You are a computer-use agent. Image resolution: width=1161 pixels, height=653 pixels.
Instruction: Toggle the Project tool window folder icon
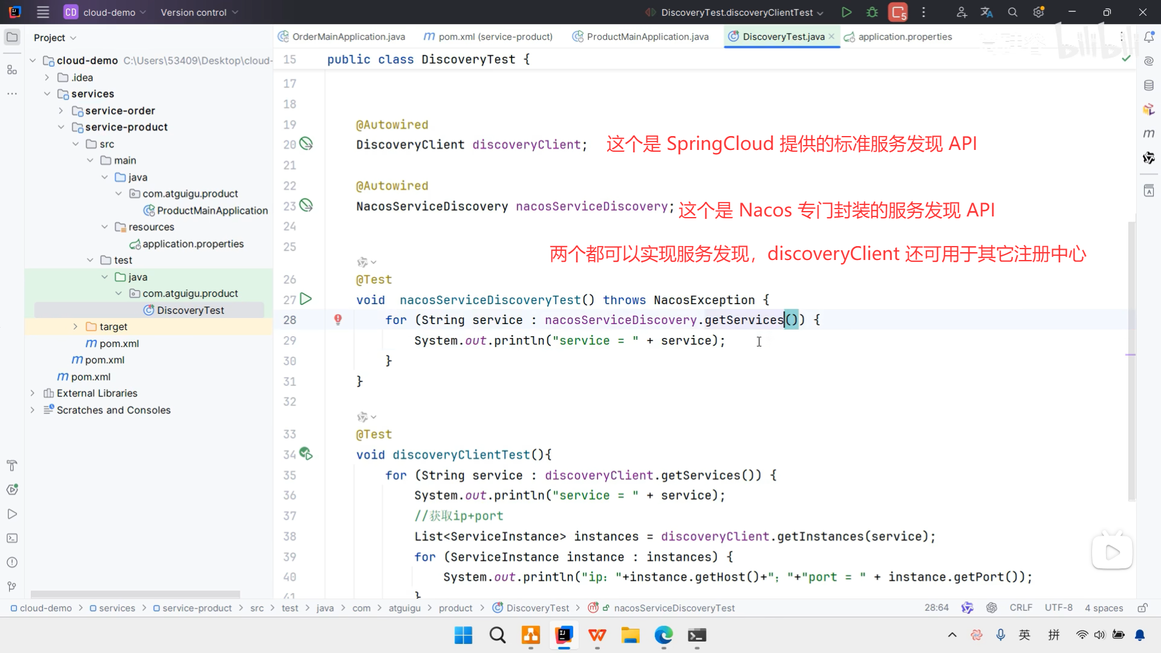pos(12,37)
